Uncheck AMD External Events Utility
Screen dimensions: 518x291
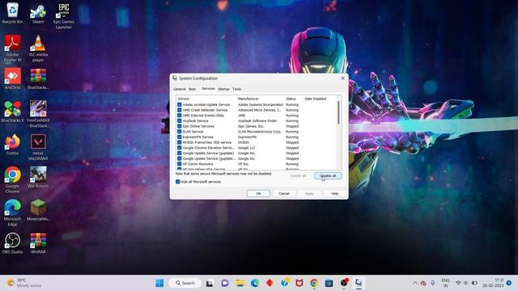tap(180, 116)
